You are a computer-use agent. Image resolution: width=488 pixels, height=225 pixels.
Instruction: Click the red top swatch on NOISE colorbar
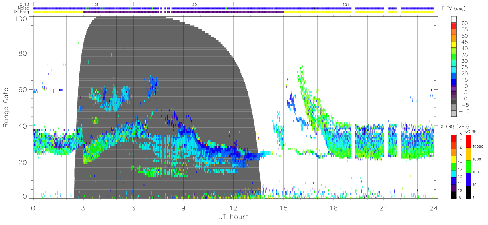coord(469,141)
